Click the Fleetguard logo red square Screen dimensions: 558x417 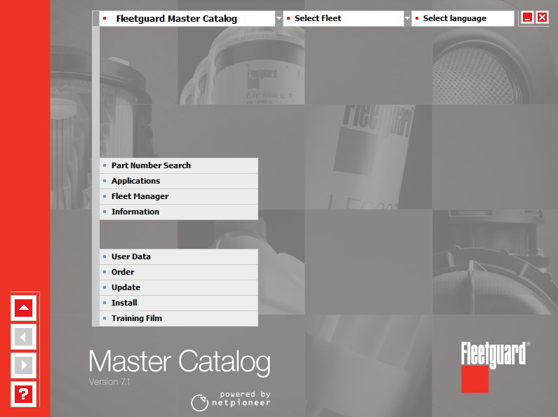474,379
